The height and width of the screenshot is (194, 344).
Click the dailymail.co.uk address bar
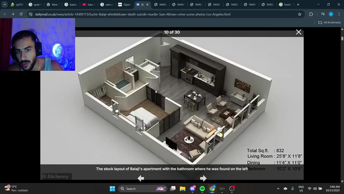click(x=132, y=14)
